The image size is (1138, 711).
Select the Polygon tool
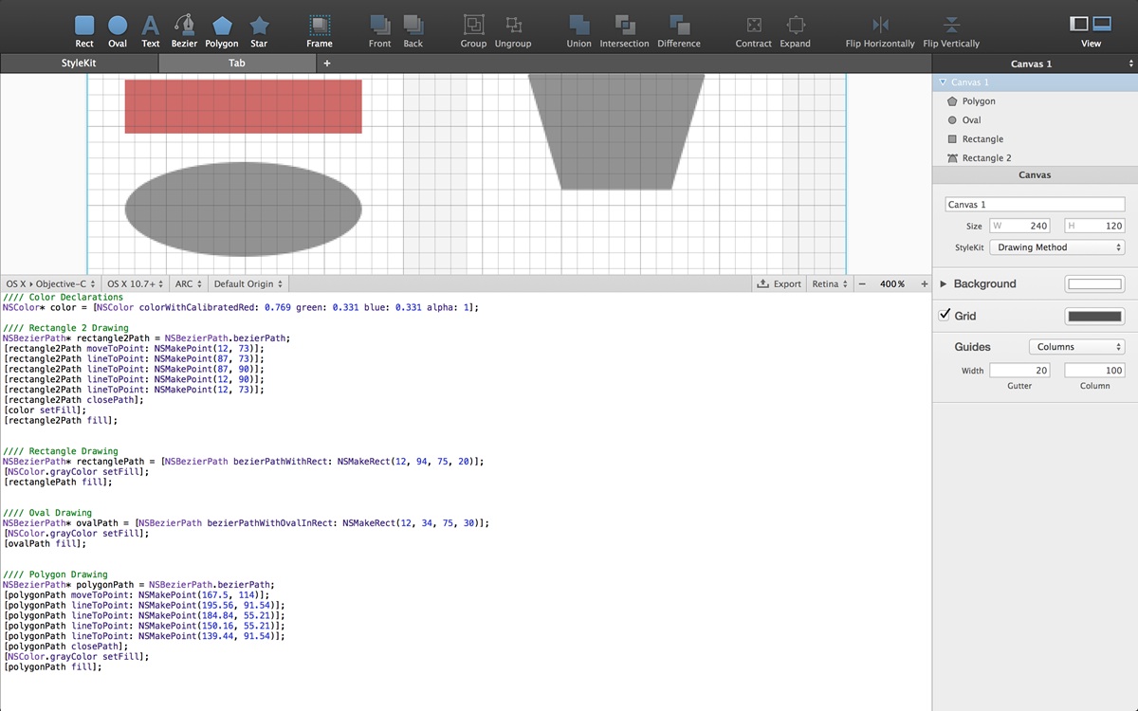[222, 31]
